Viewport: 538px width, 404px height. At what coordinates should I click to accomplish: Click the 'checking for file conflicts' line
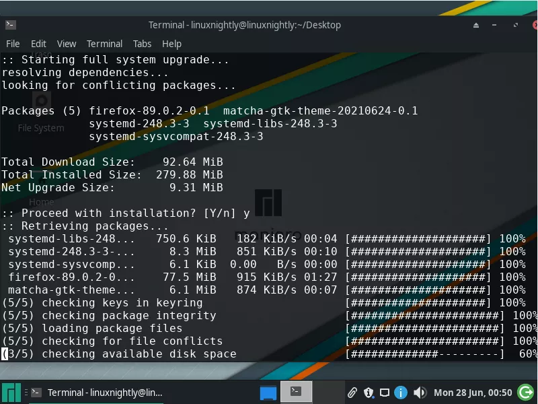point(132,341)
